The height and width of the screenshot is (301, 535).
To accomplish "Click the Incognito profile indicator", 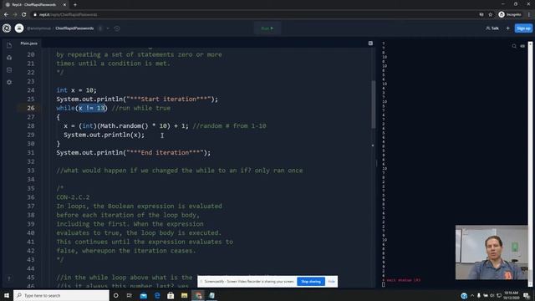I will click(510, 15).
